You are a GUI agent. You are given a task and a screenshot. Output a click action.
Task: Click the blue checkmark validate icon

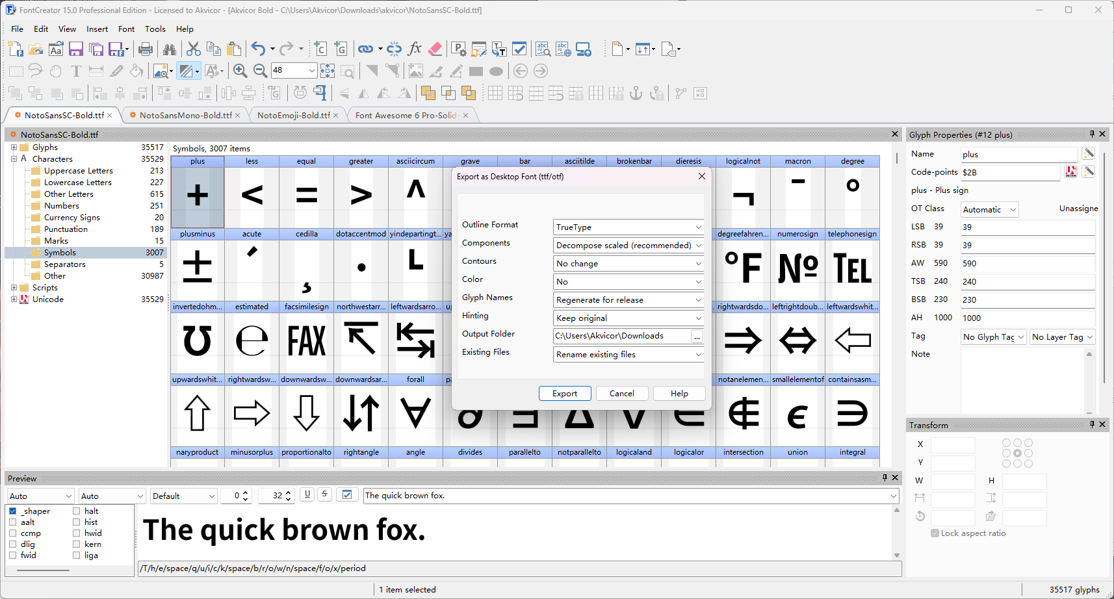519,49
